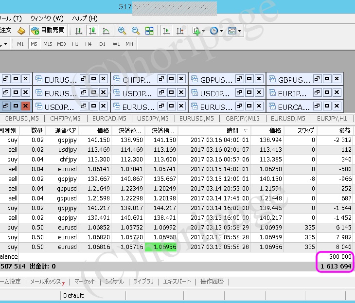Switch to the USDJPY,M5 chart tab

pyautogui.click(x=153, y=119)
